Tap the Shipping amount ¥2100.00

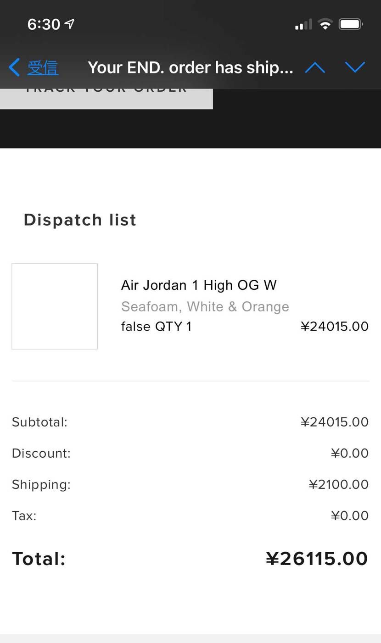[338, 484]
